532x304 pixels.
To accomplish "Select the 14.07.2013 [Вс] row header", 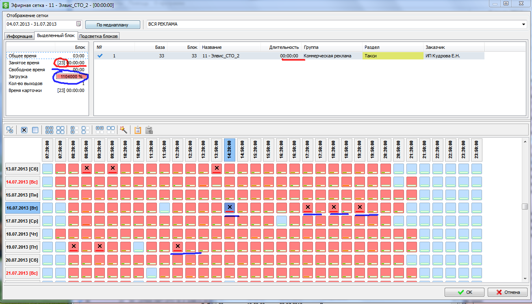I will click(x=22, y=182).
